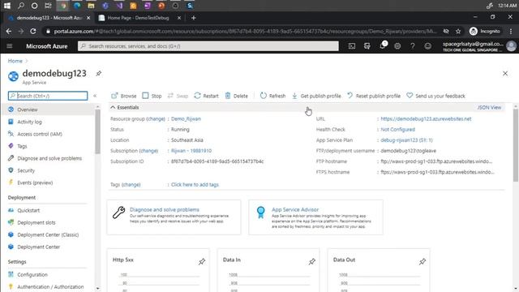Switch to the Home Page - DemoTestDebug tab
The width and height of the screenshot is (519, 292).
tap(139, 18)
